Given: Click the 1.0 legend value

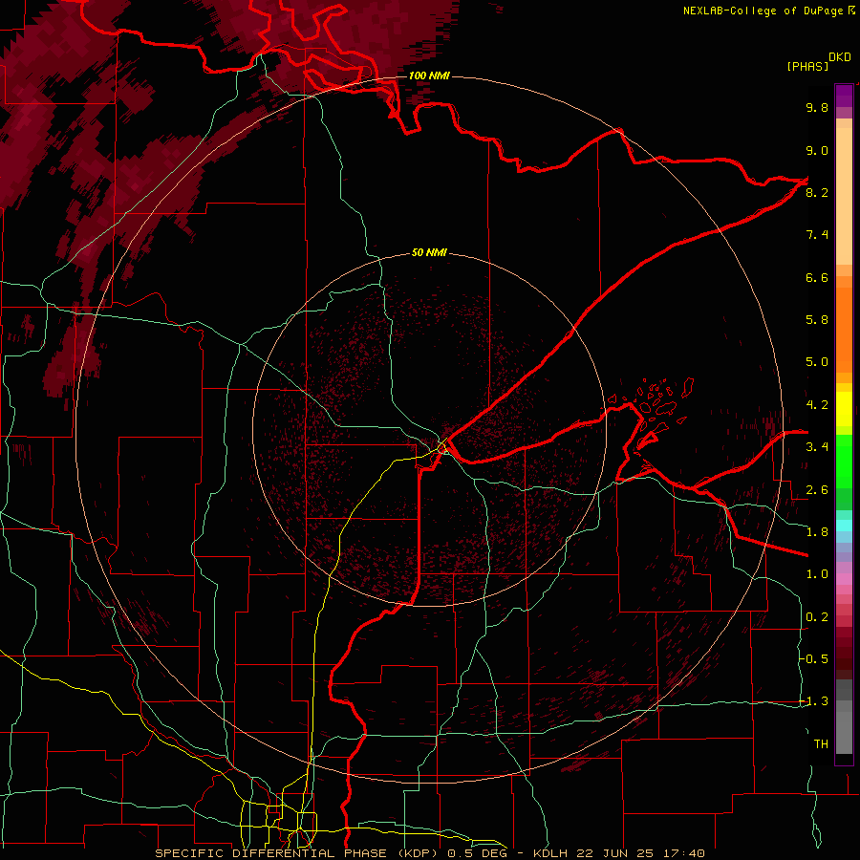Looking at the screenshot, I should pos(817,574).
